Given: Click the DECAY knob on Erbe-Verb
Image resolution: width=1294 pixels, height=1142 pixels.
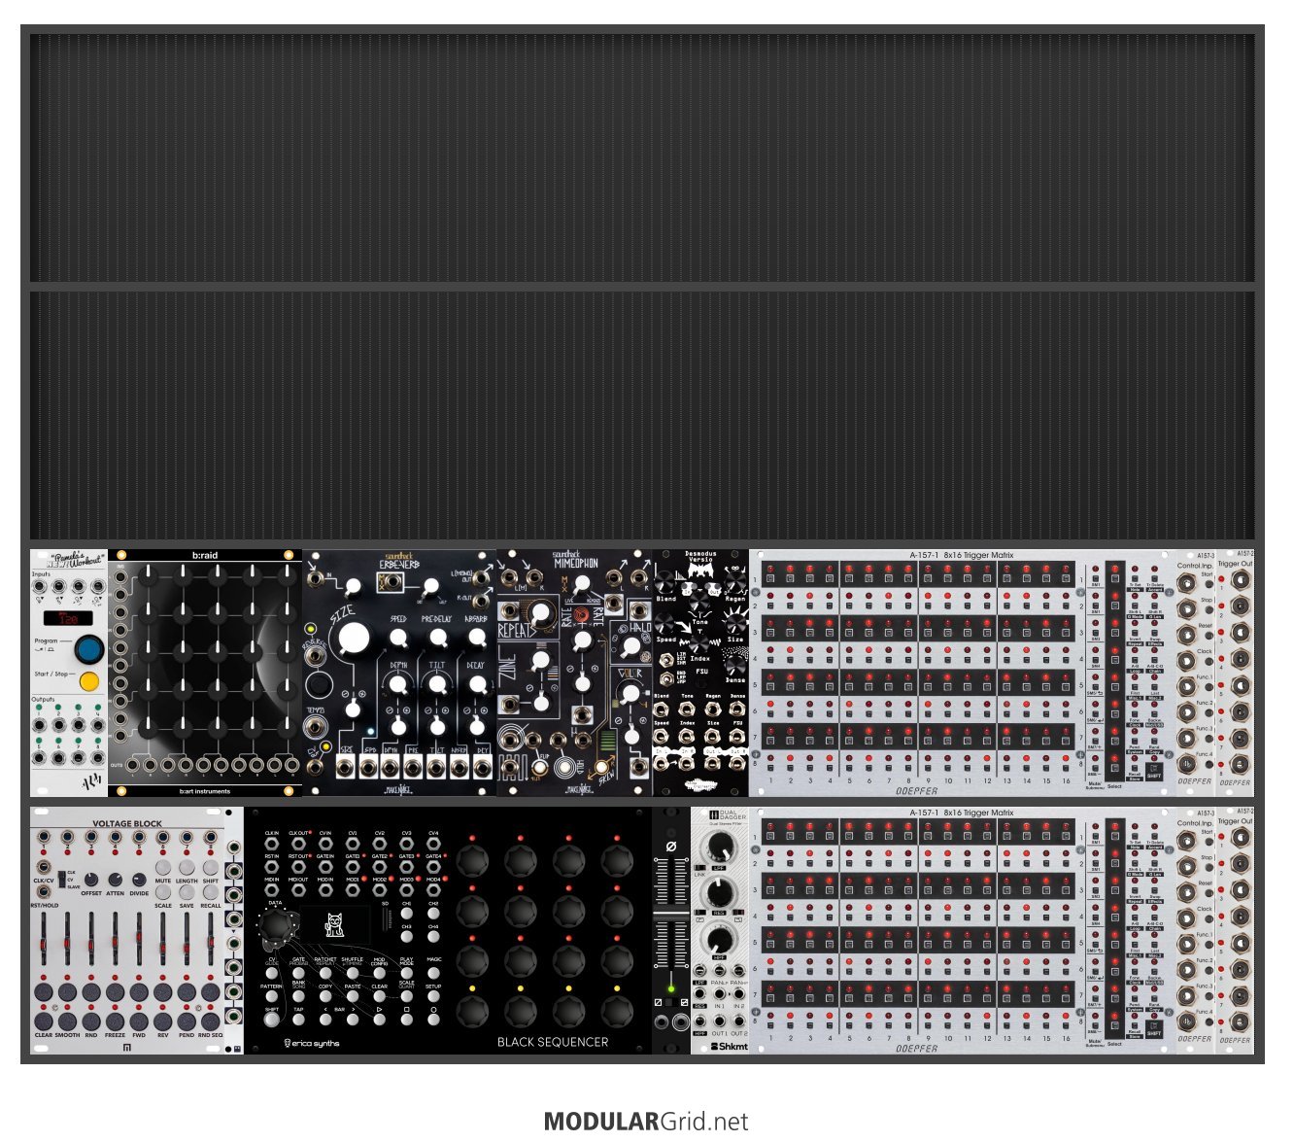Looking at the screenshot, I should point(477,684).
